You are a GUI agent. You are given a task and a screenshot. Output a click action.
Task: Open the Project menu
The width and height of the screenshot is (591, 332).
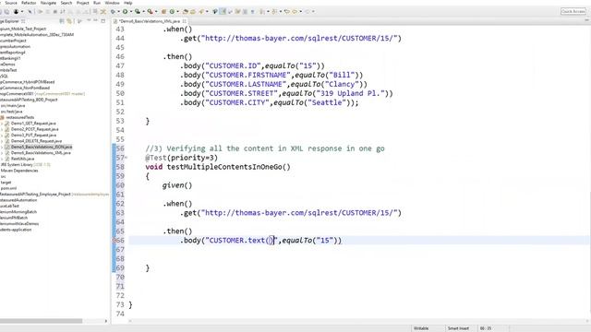point(83,3)
